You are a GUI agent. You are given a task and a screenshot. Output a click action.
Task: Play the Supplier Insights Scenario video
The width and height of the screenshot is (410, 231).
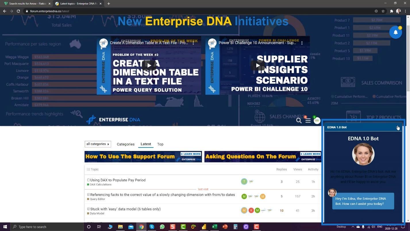pyautogui.click(x=258, y=65)
